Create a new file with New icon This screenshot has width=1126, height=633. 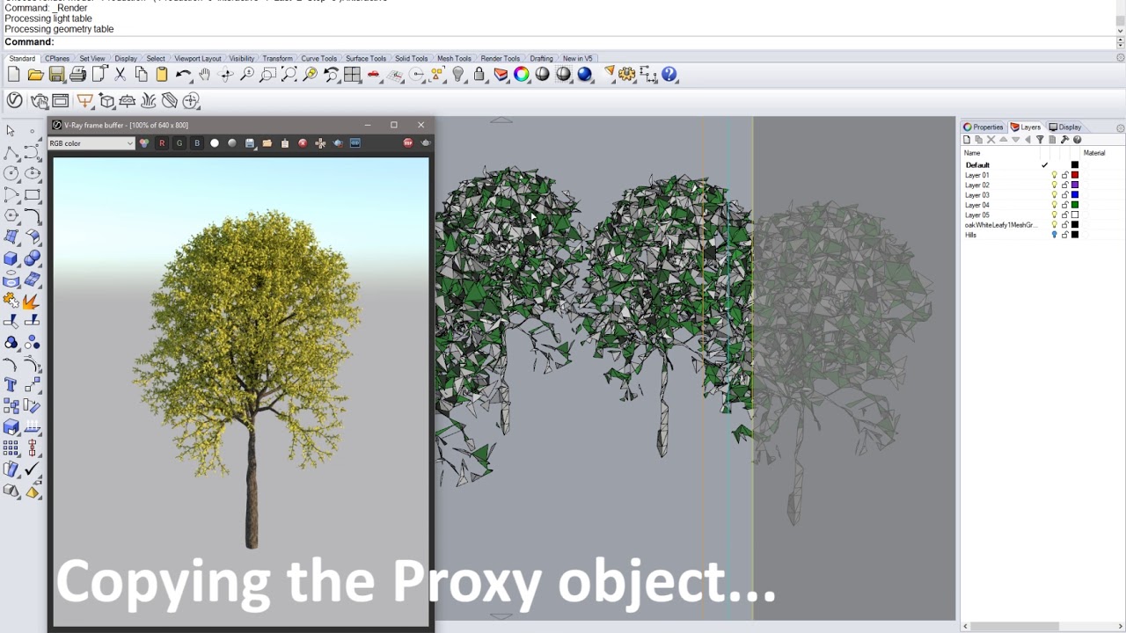click(x=15, y=75)
